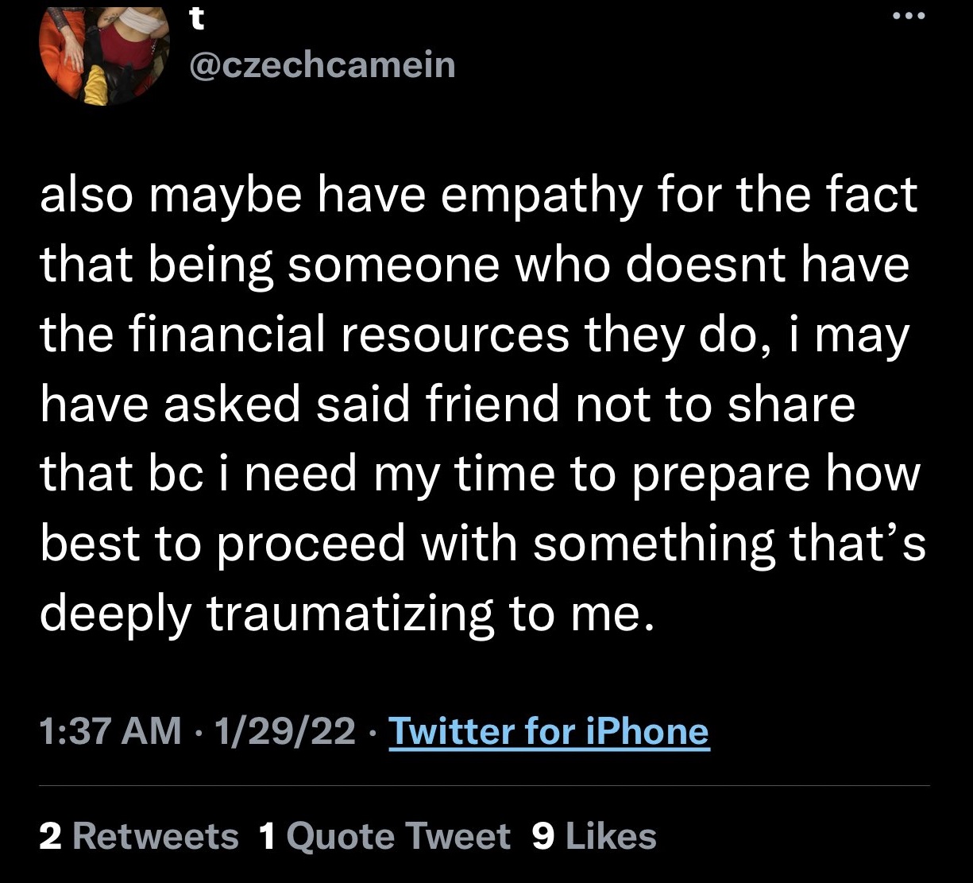View the 2 Retweets list
The image size is (973, 883).
point(139,836)
